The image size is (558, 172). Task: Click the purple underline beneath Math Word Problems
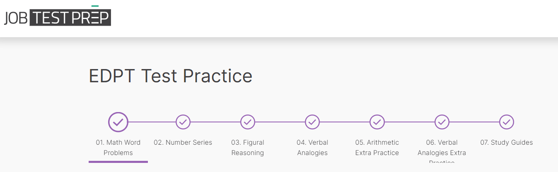[118, 162]
